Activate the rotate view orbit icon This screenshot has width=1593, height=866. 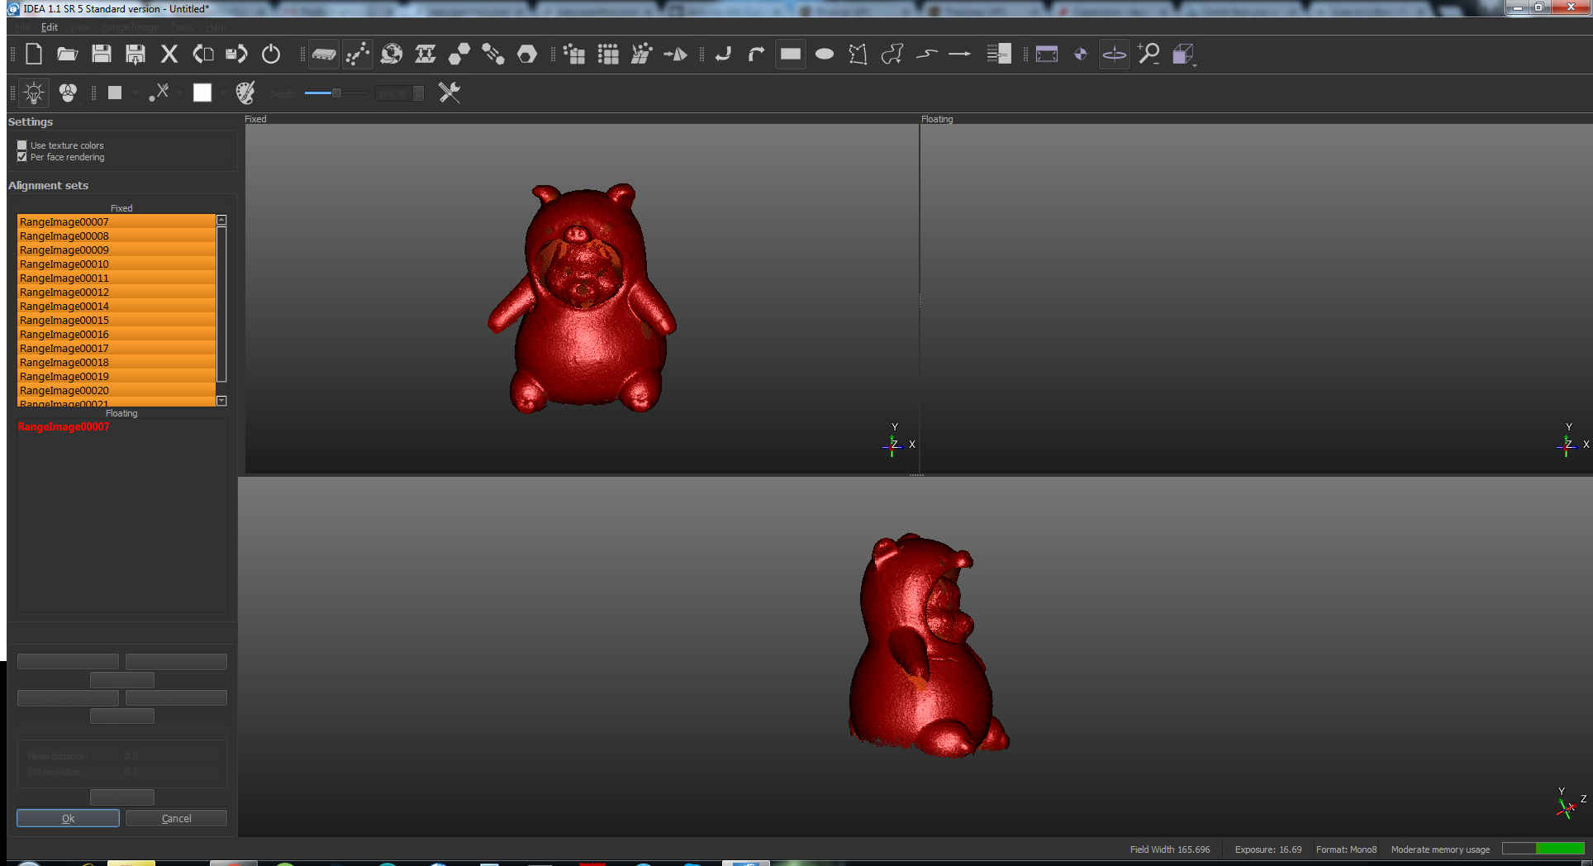pos(1115,55)
